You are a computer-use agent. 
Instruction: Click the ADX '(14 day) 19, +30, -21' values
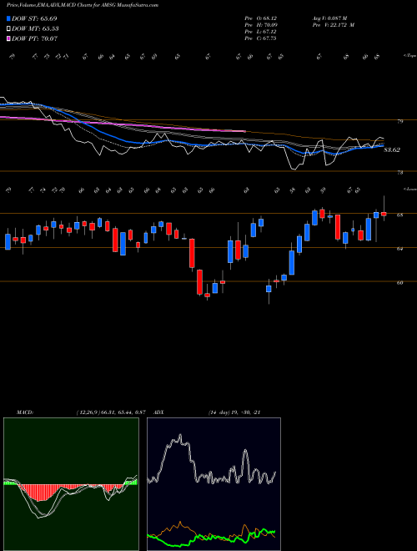click(x=234, y=412)
